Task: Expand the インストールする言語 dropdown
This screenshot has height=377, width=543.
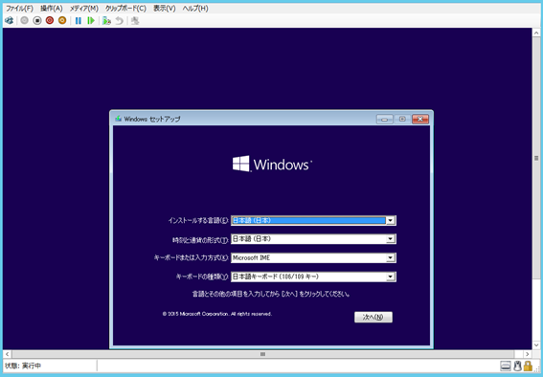Action: pyautogui.click(x=391, y=220)
